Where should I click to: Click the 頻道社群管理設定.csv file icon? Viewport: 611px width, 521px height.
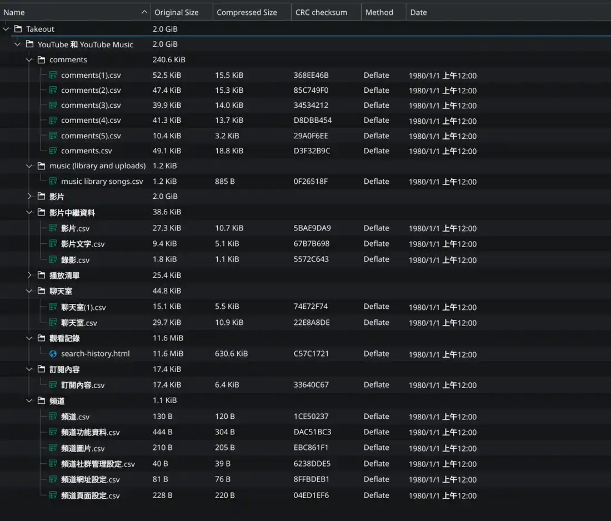(x=53, y=463)
